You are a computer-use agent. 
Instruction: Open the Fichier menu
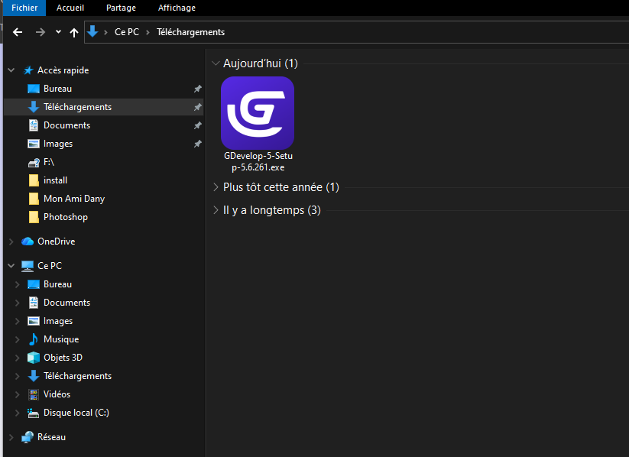[x=24, y=8]
